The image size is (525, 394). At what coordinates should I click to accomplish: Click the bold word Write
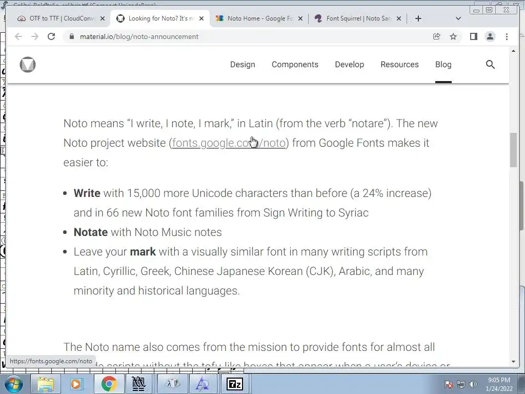click(87, 193)
